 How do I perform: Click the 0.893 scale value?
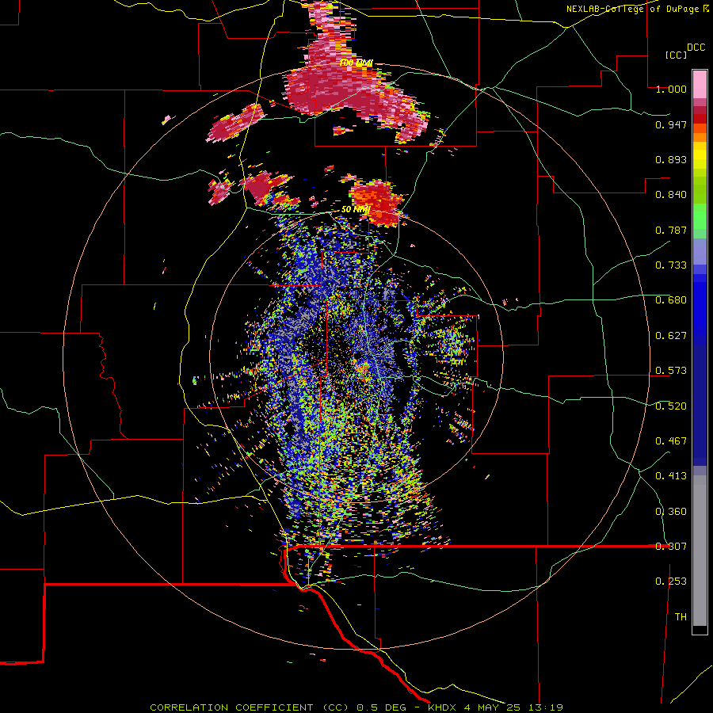(671, 159)
